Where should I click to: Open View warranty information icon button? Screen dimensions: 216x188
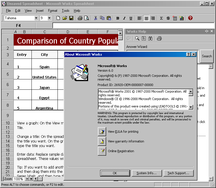point(102,141)
